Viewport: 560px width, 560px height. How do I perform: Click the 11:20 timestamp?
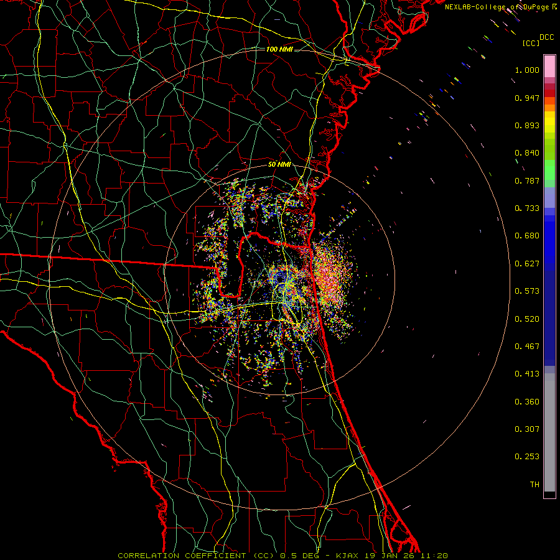(433, 556)
